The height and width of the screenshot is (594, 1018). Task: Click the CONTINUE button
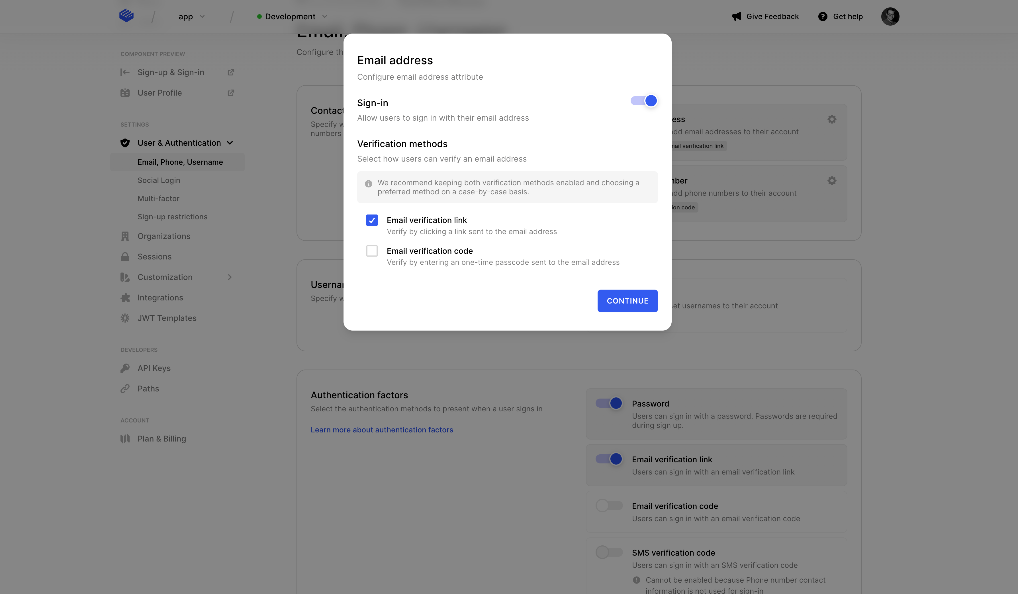click(627, 301)
